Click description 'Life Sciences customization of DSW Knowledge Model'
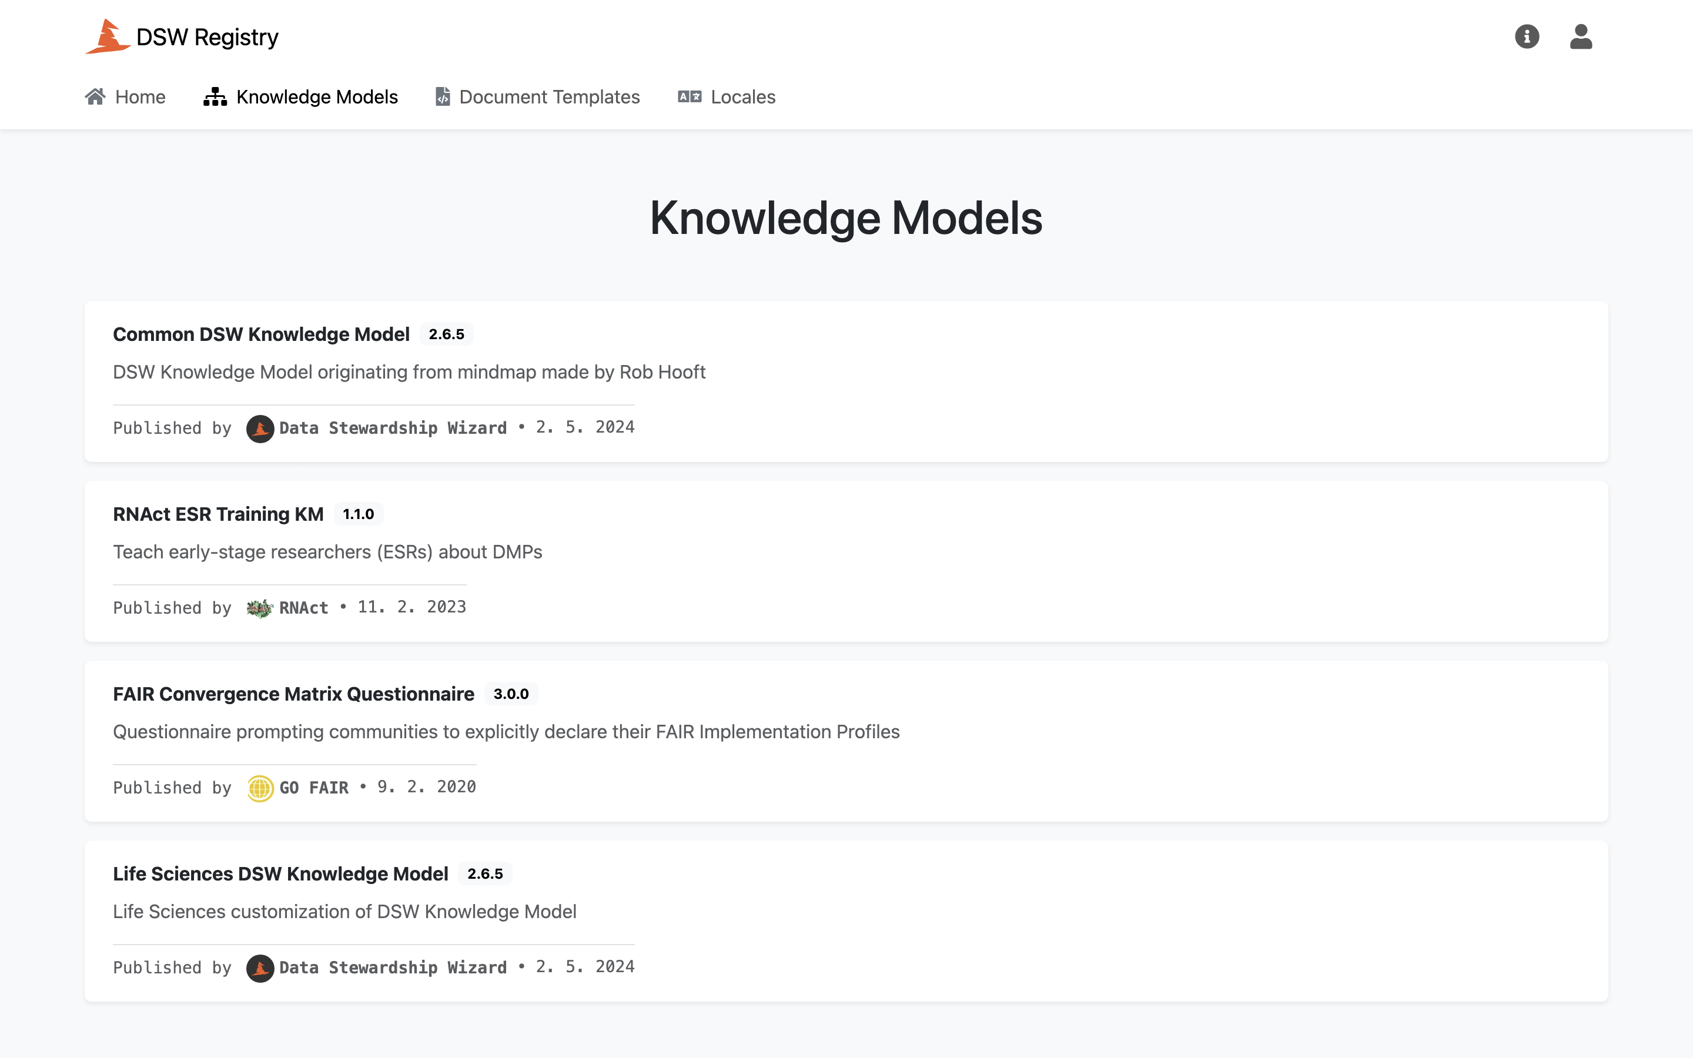Image resolution: width=1693 pixels, height=1058 pixels. (345, 911)
